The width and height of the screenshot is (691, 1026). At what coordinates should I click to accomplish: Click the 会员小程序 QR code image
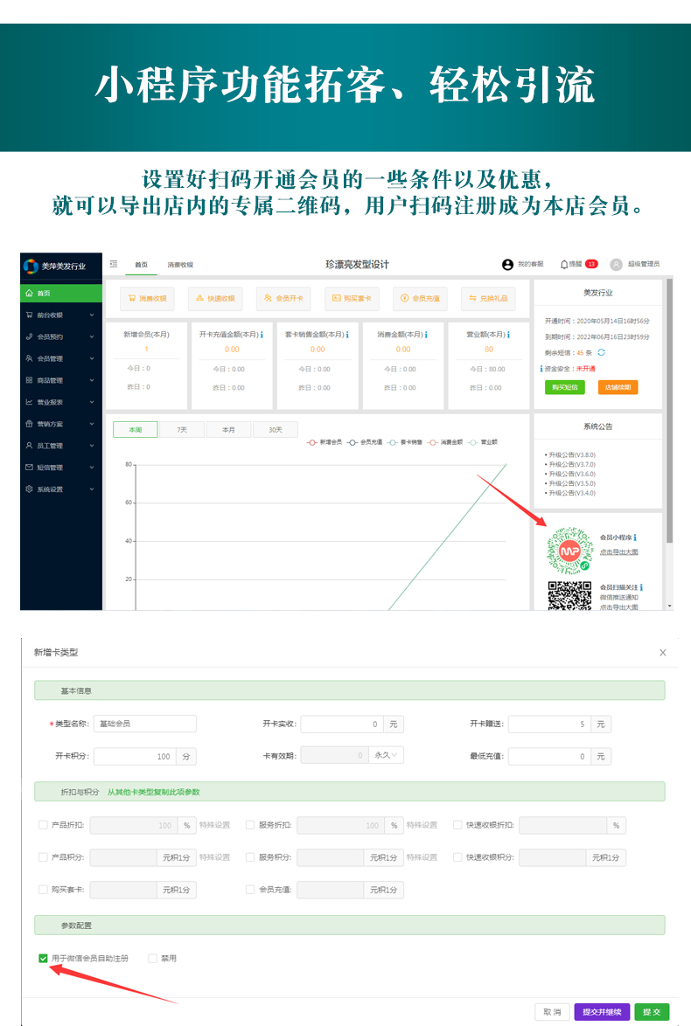click(569, 550)
